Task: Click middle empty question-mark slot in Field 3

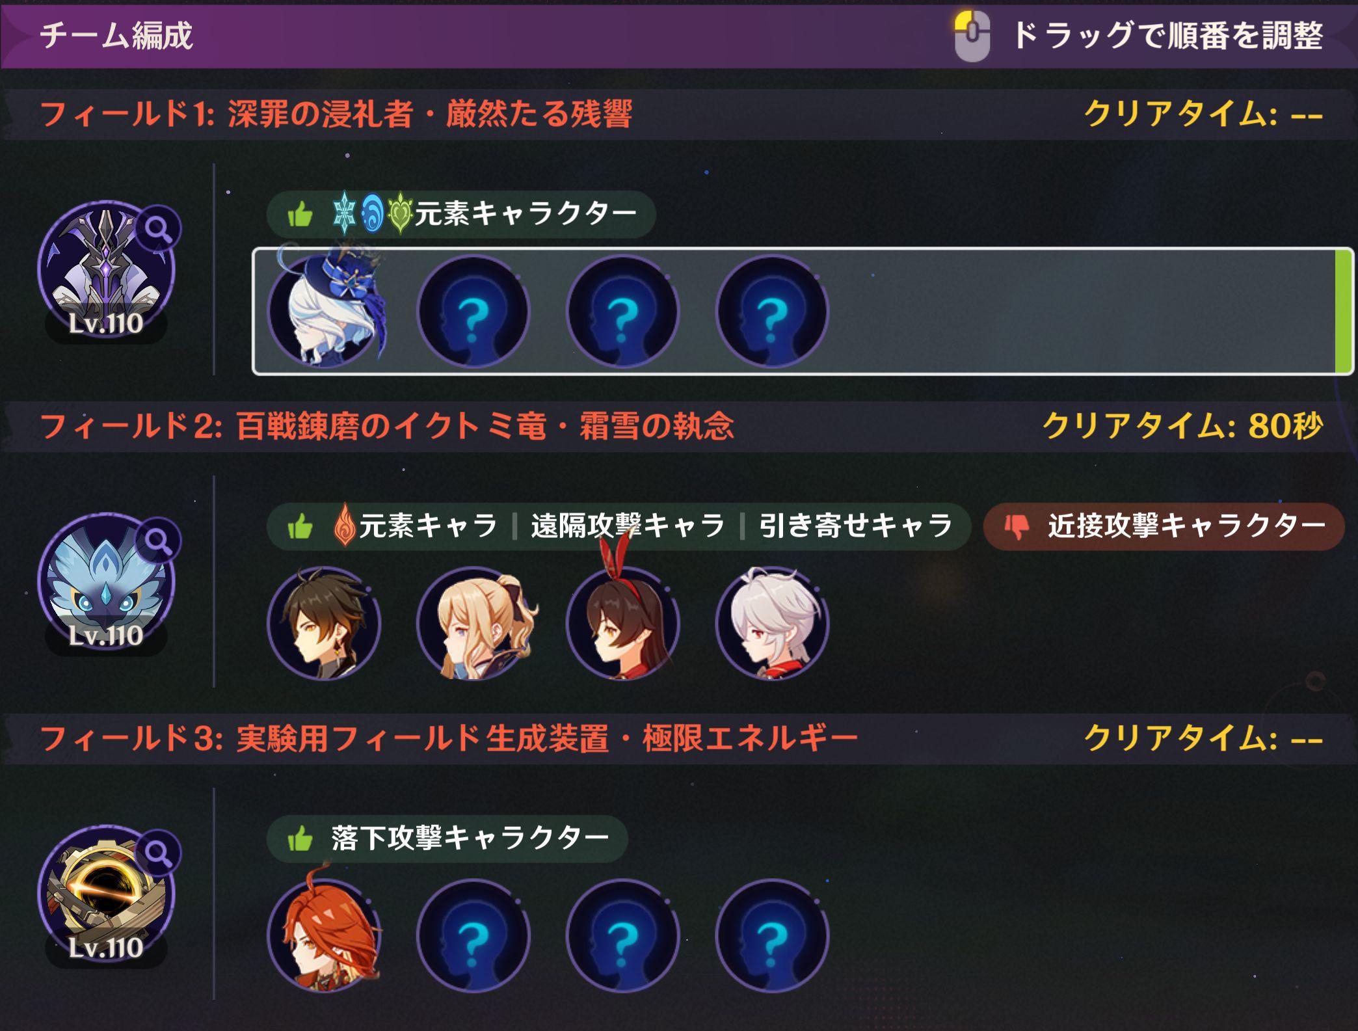Action: point(622,936)
